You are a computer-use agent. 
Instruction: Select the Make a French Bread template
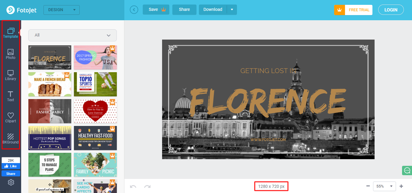50,84
